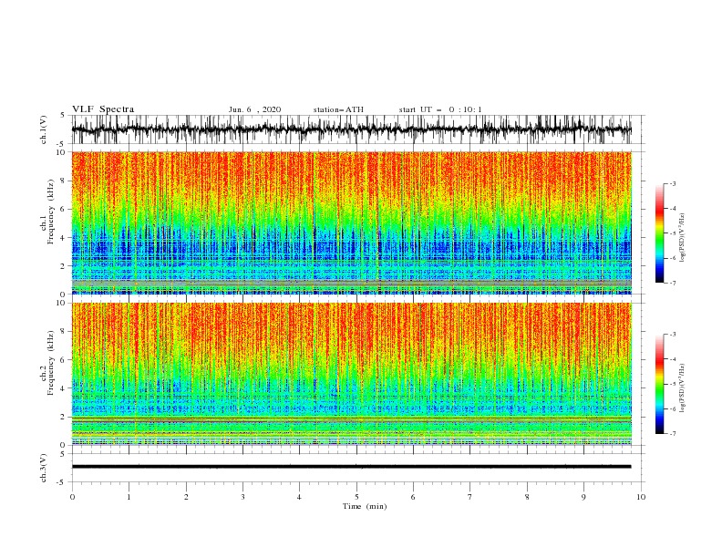
Task: Select the date text "Jun. 6 , 2020"
Action: [254, 109]
